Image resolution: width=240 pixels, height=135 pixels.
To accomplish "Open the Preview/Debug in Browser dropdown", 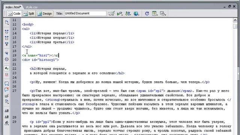I will coord(120,14).
